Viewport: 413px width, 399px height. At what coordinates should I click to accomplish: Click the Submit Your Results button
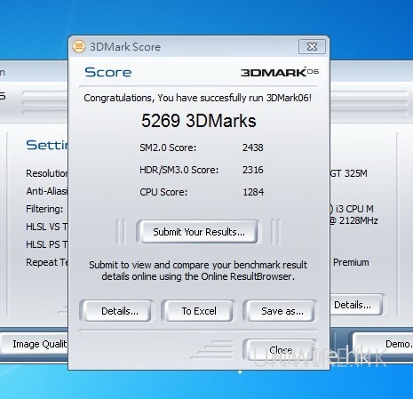click(x=198, y=232)
